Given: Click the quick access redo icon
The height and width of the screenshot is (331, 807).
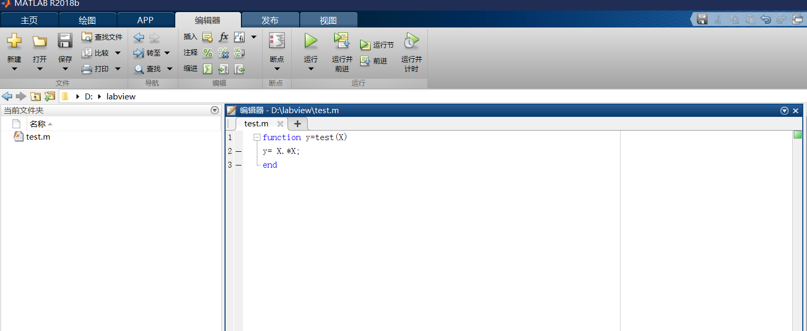Looking at the screenshot, I should click(x=782, y=20).
